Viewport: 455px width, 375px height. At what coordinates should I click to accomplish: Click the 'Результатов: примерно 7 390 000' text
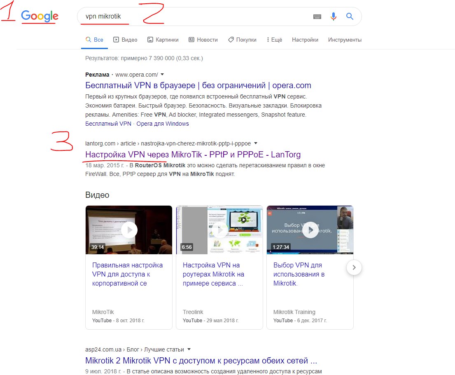144,58
